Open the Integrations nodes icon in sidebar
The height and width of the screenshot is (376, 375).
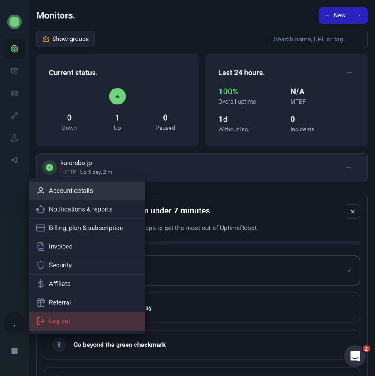tap(15, 160)
